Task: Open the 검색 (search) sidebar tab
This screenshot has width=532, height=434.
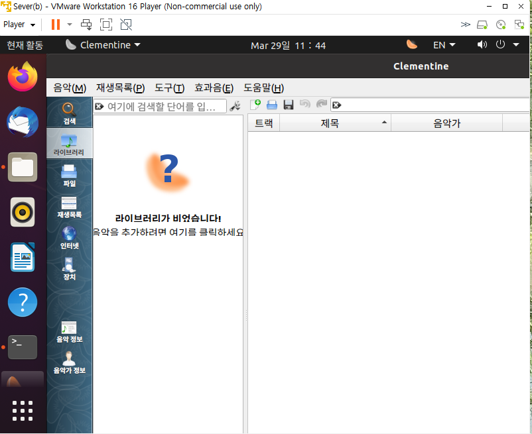Action: pos(69,113)
